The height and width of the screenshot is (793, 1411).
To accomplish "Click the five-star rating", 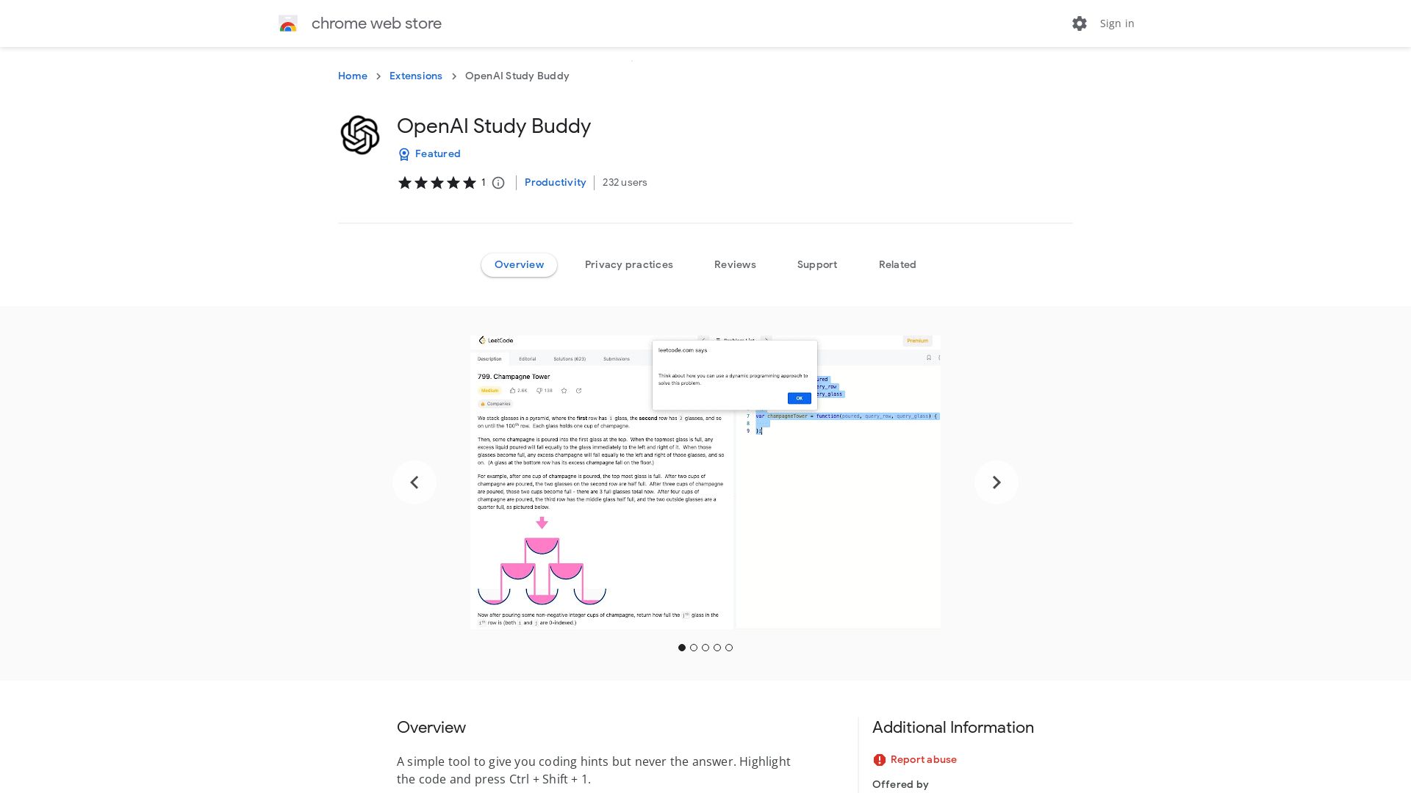I will pyautogui.click(x=437, y=183).
